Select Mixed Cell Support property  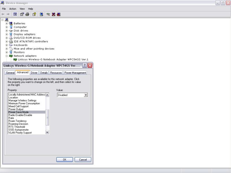pos(27,106)
